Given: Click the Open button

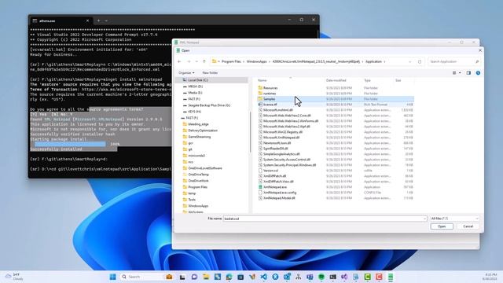Looking at the screenshot, I should (x=442, y=226).
